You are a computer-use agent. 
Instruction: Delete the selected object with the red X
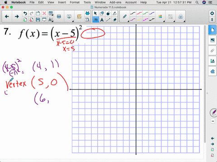point(44,13)
